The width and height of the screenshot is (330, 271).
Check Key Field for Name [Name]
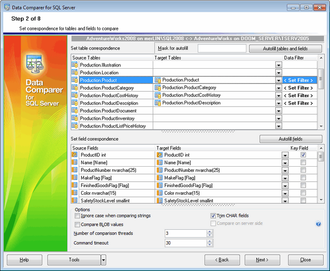(x=303, y=163)
